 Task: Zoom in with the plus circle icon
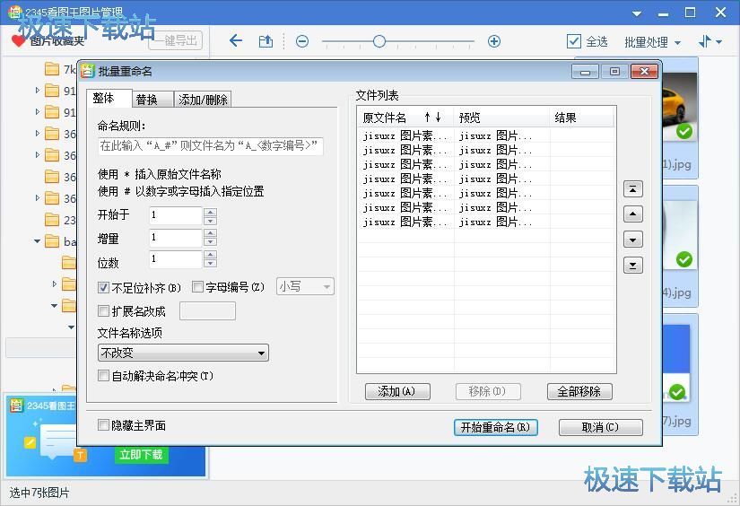[x=493, y=41]
